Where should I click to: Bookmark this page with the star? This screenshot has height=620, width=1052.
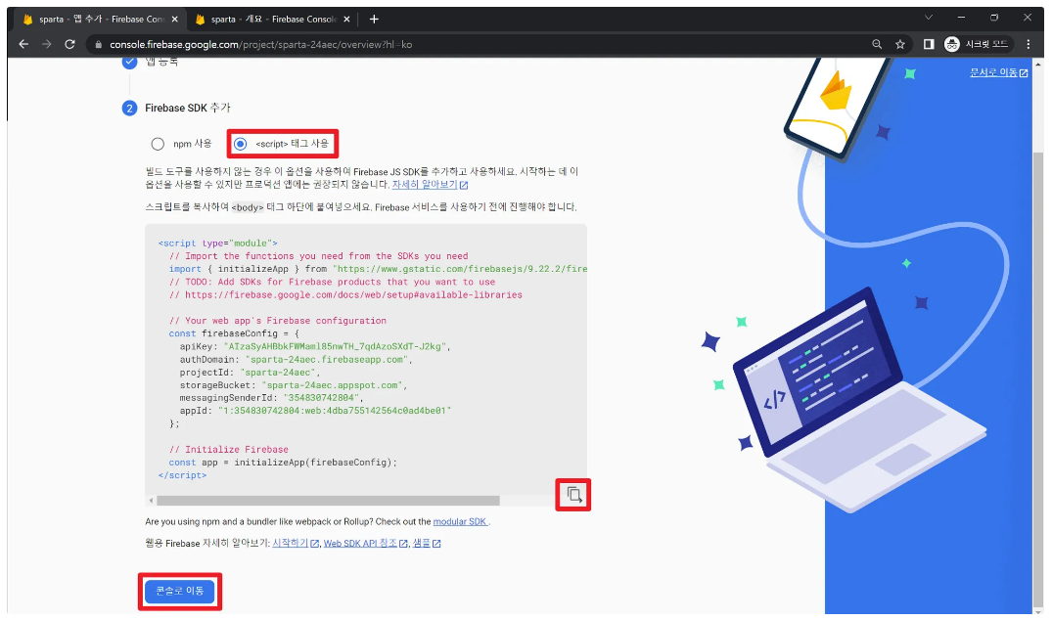[900, 44]
